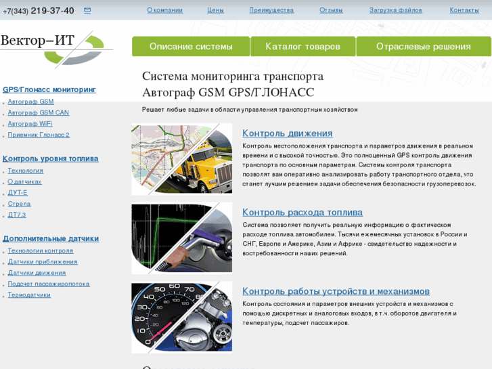The image size is (492, 369).
Task: Open the Автограф GSM sidebar link
Action: (30, 102)
